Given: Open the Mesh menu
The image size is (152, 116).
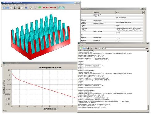Looking at the screenshot, I should pos(18,5).
